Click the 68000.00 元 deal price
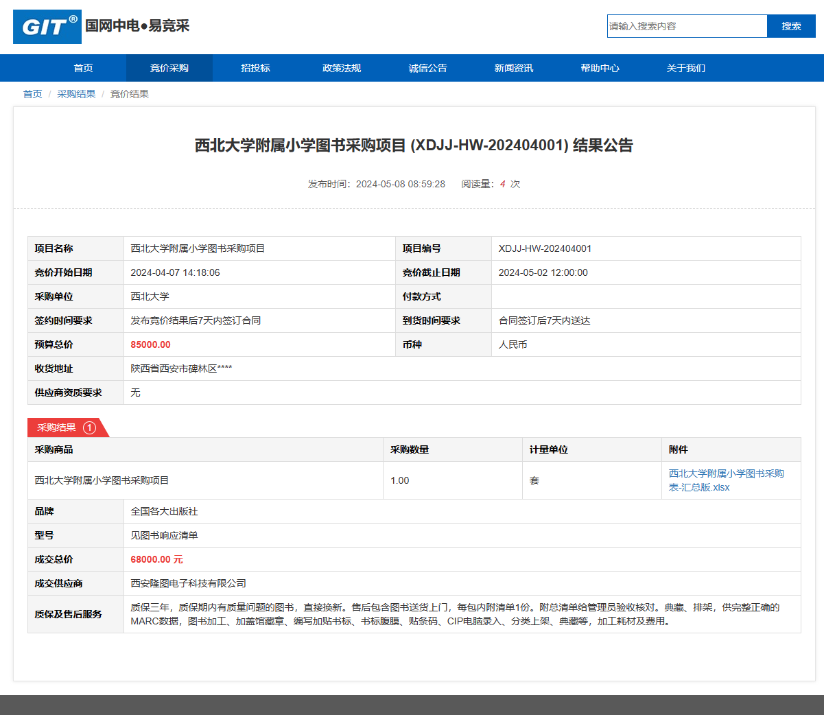 156,559
